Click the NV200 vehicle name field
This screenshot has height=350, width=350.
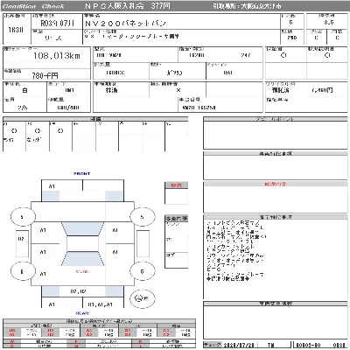[125, 23]
